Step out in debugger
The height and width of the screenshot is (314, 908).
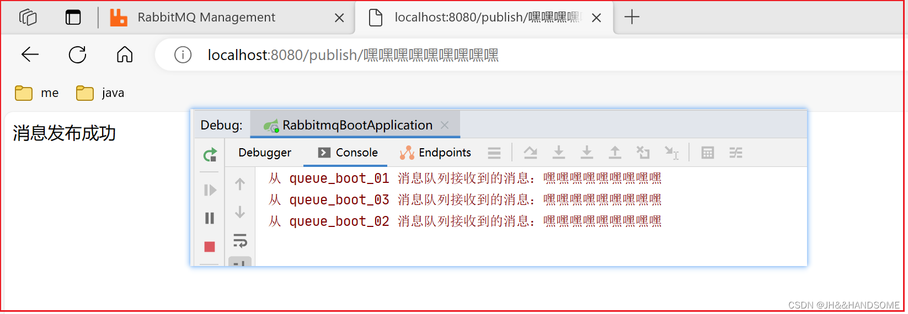point(615,153)
